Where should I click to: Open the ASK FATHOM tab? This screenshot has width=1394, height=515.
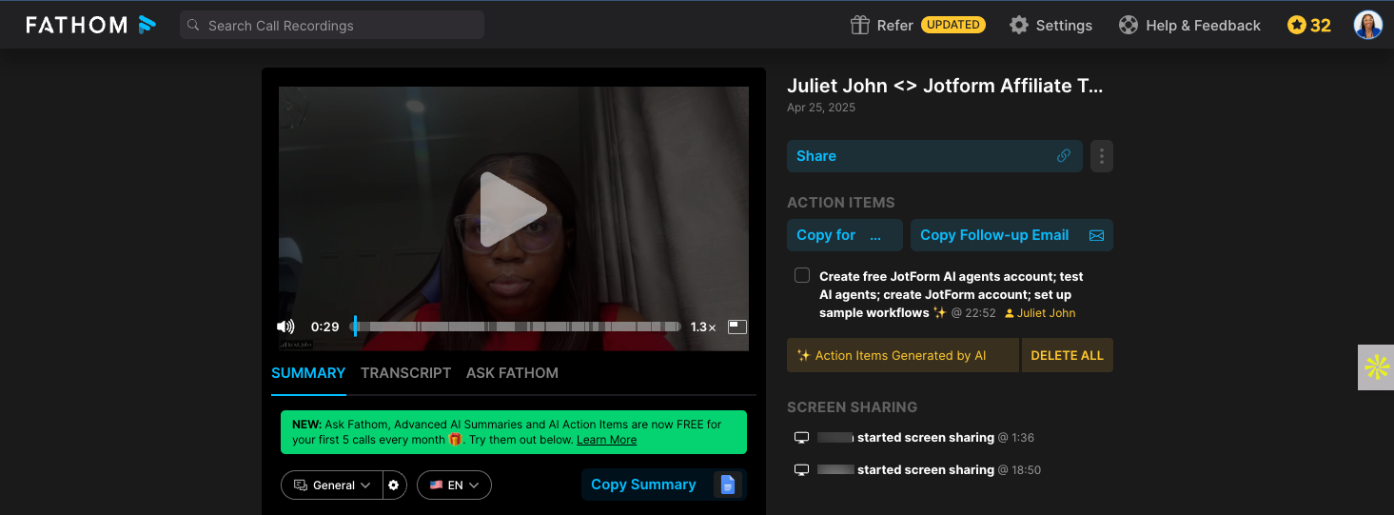pos(512,373)
